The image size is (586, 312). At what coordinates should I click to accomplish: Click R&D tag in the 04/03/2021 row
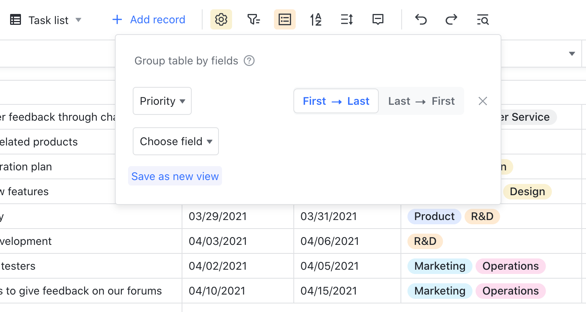pyautogui.click(x=425, y=241)
